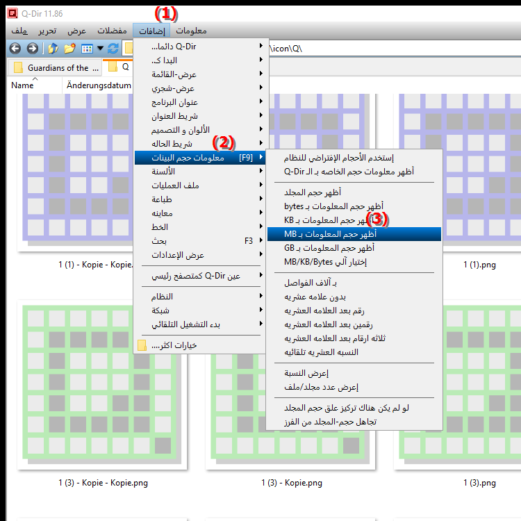Open the تحرير menu
This screenshot has height=521, width=521.
pos(47,31)
